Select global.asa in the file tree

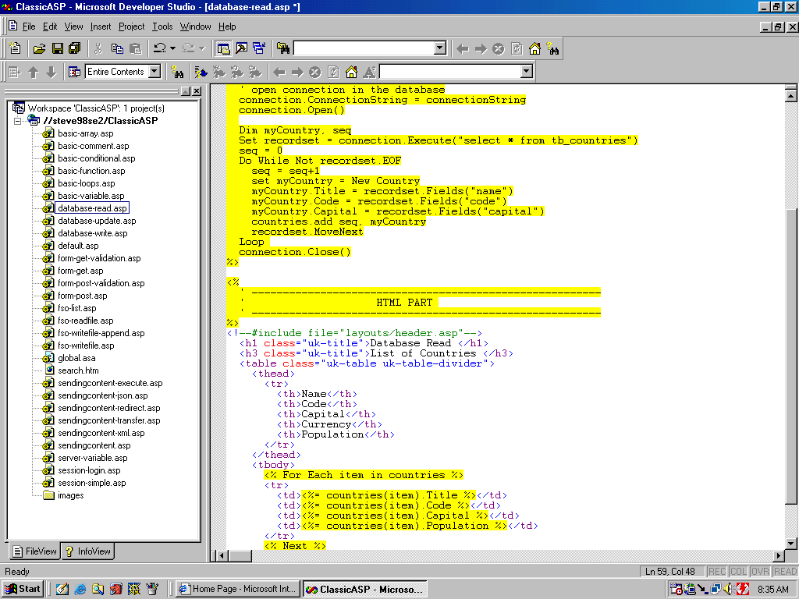point(76,358)
